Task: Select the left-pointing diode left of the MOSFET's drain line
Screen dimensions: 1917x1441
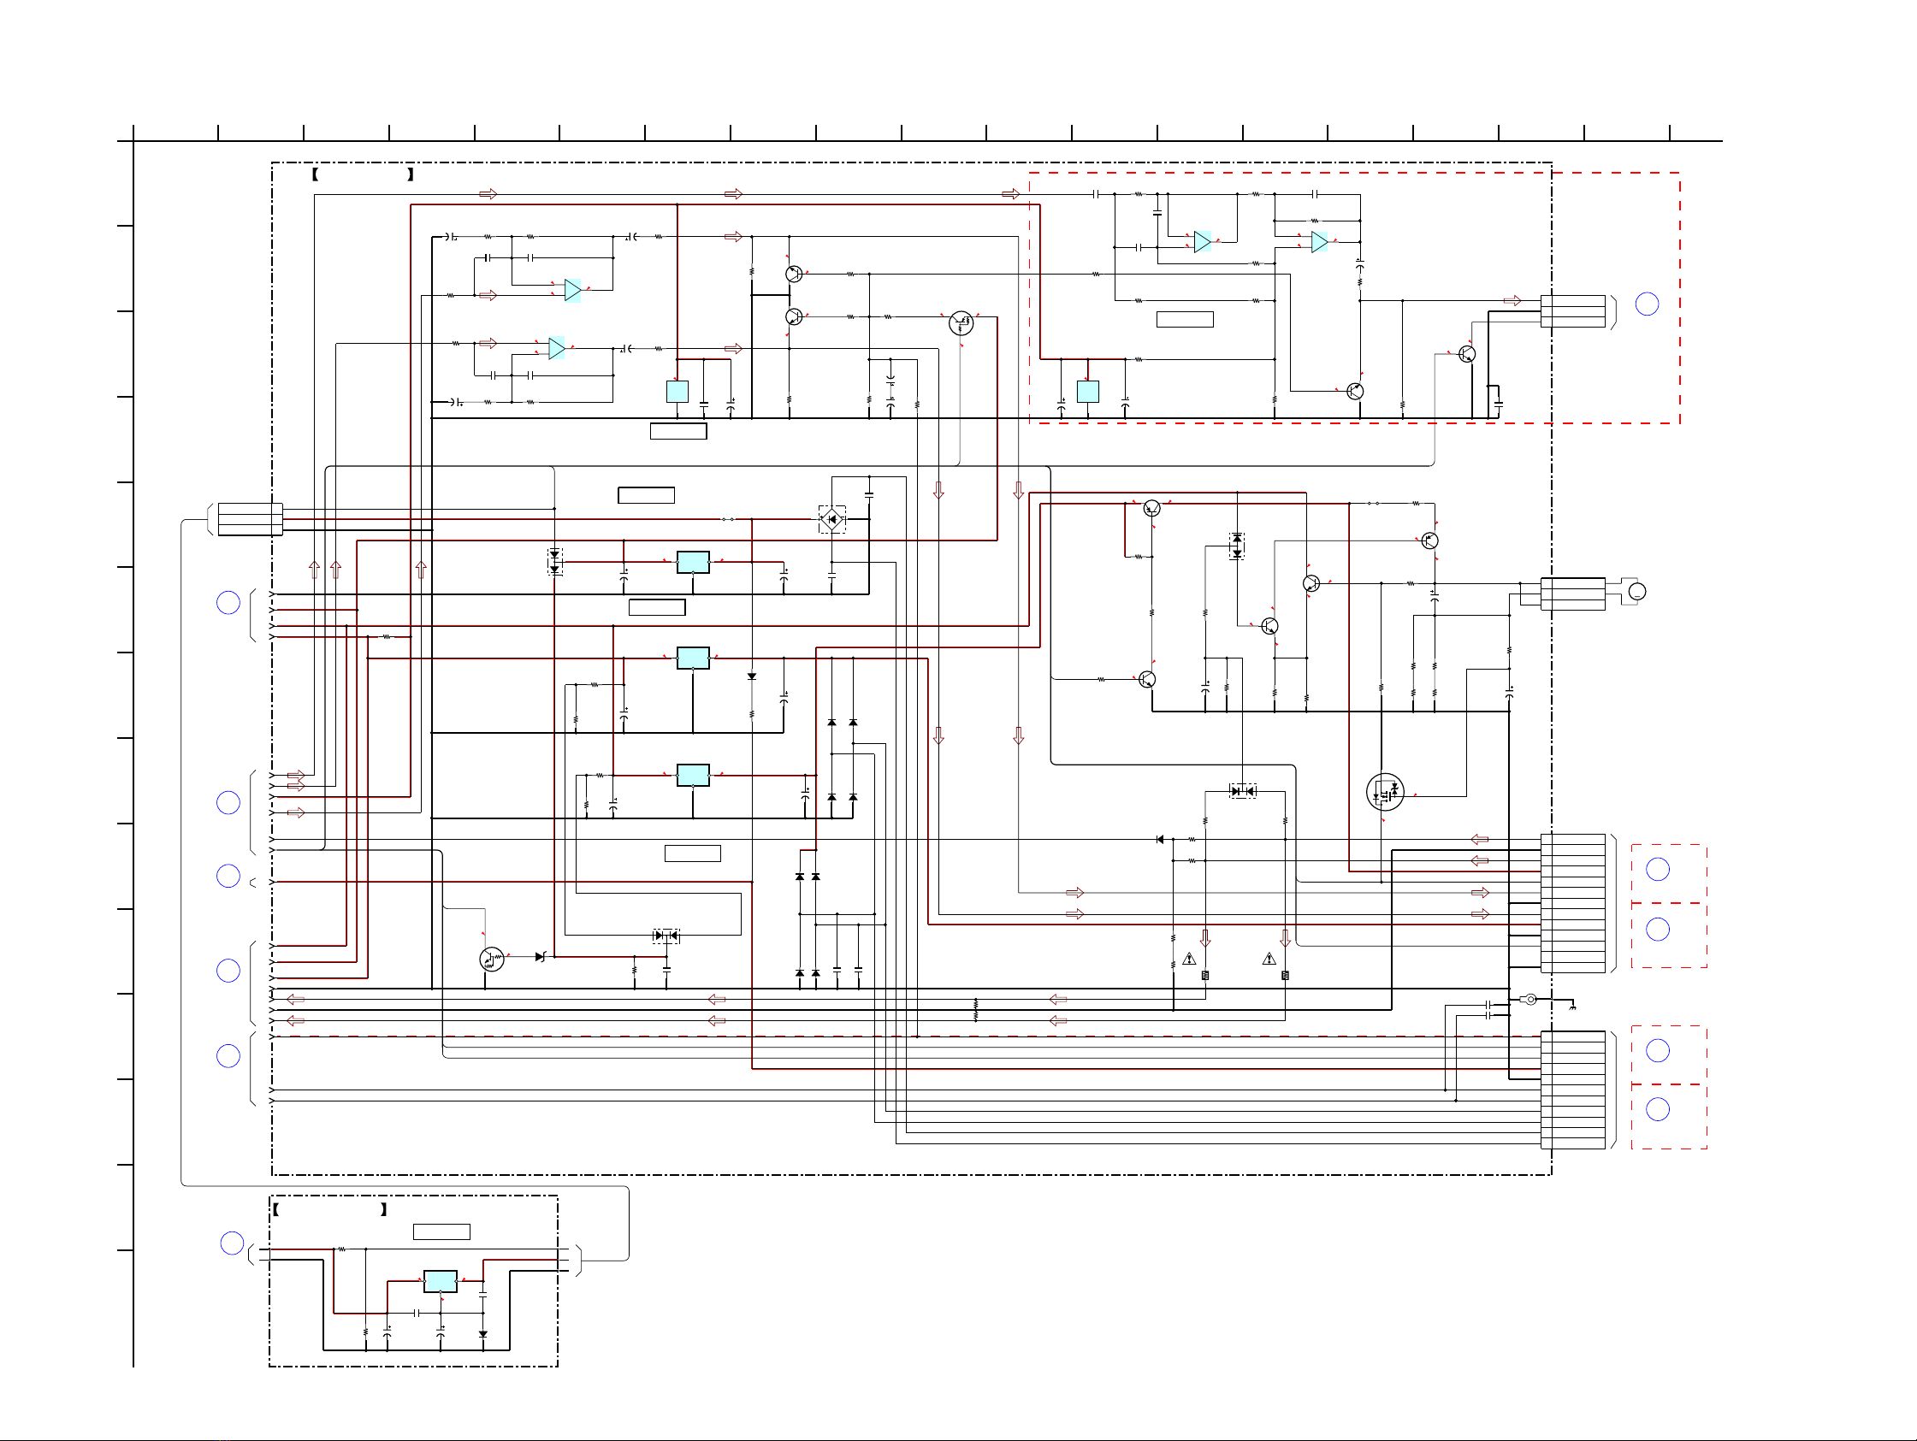Action: (x=1161, y=840)
